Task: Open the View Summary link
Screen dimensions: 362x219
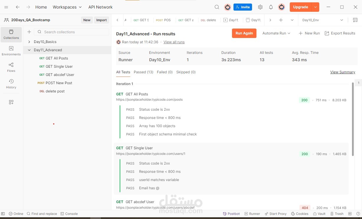Action: (343, 72)
